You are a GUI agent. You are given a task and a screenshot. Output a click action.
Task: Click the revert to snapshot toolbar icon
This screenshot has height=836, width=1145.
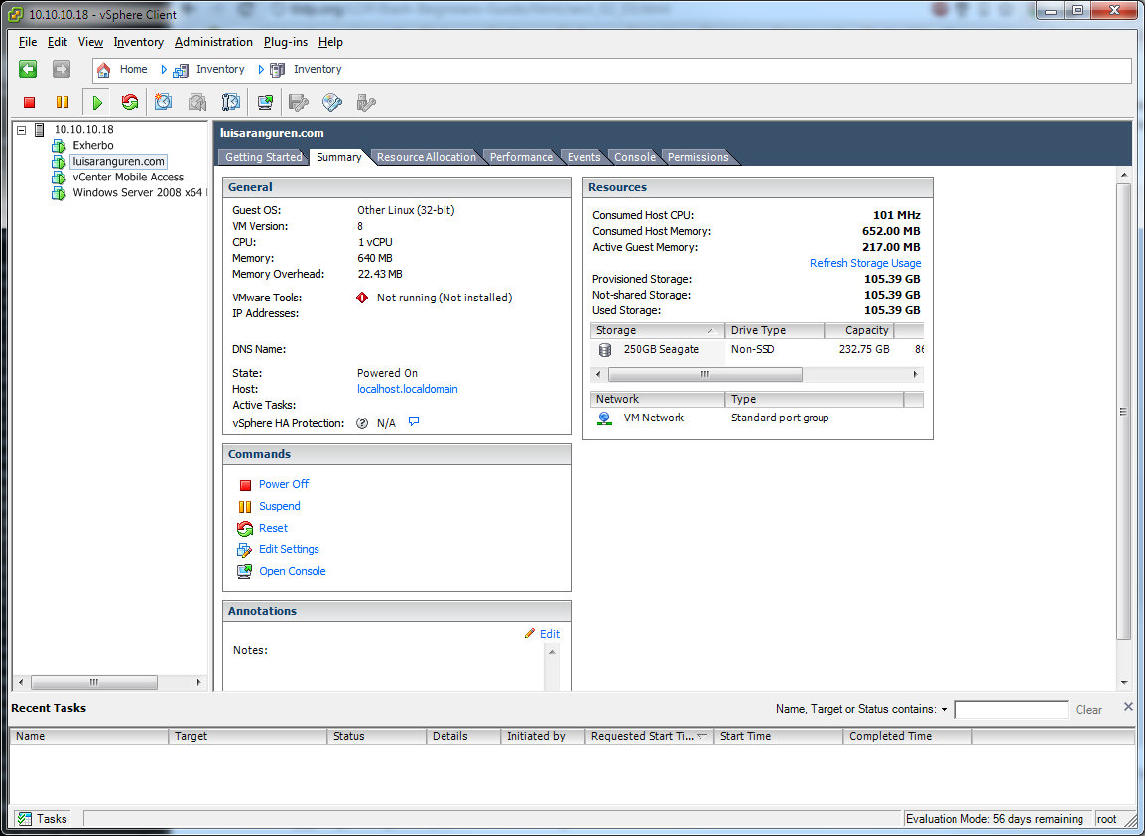click(197, 102)
